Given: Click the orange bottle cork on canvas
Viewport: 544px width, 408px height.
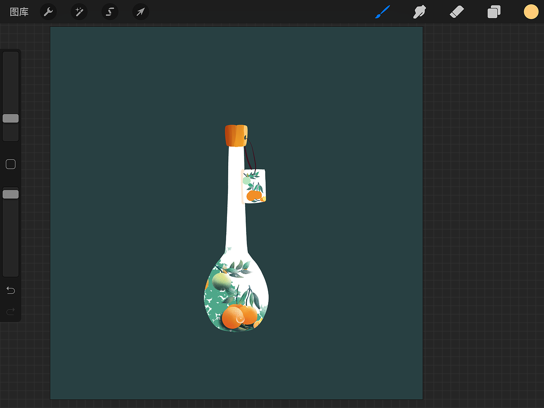Looking at the screenshot, I should pos(236,136).
